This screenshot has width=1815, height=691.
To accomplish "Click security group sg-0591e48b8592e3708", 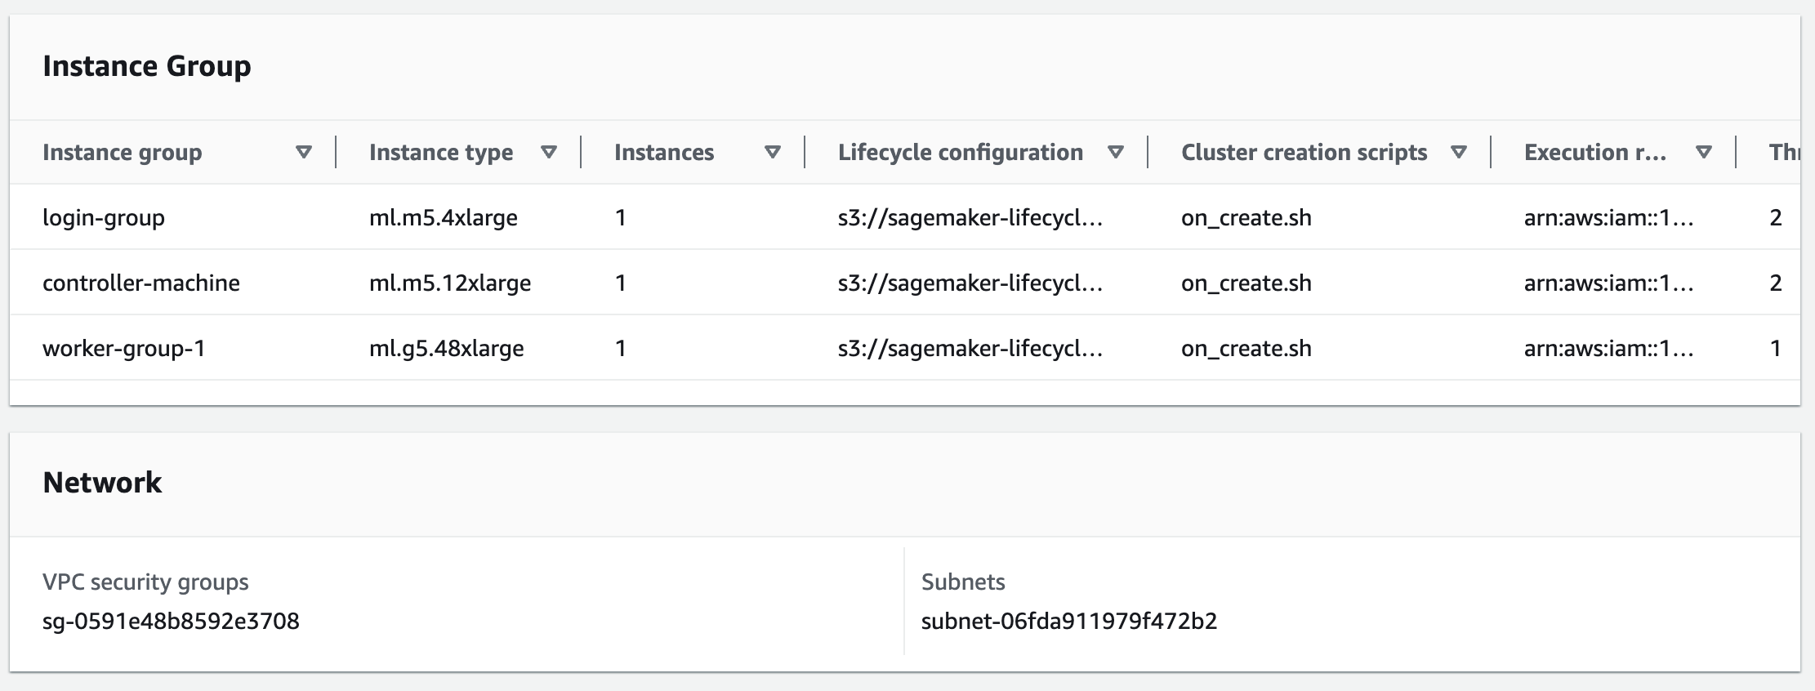I will pyautogui.click(x=171, y=621).
